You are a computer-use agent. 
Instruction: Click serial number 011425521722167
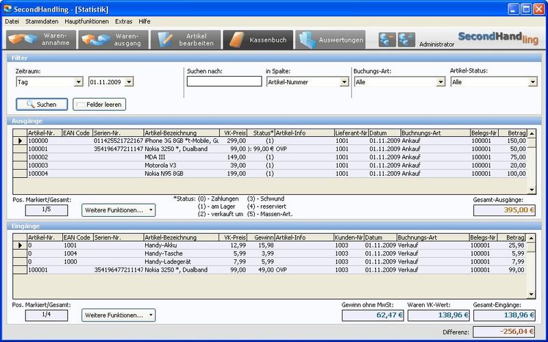(x=118, y=141)
